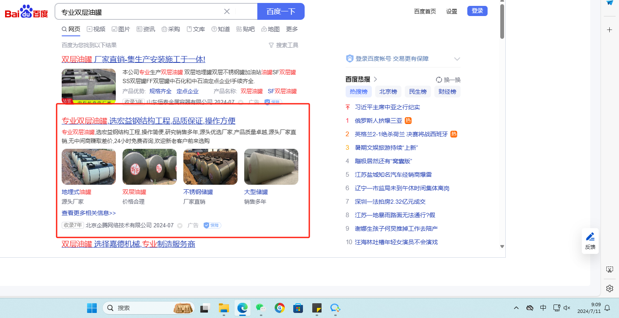
Task: Open Task View on the taskbar
Action: pyautogui.click(x=206, y=308)
